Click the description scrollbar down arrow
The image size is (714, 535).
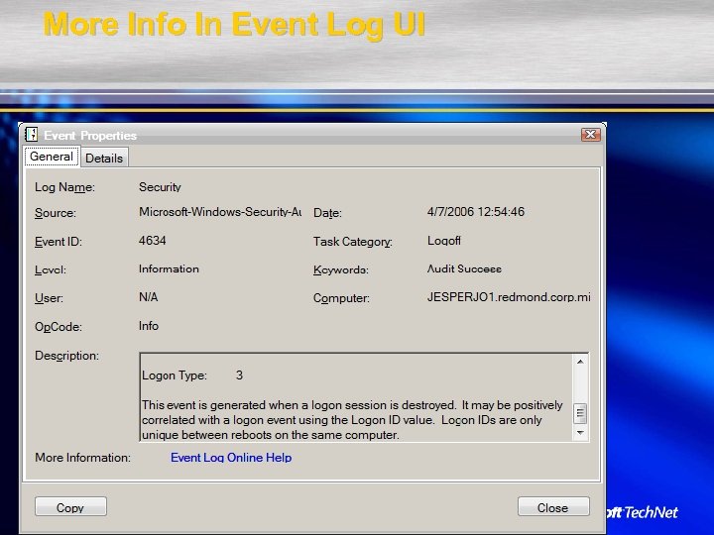580,433
